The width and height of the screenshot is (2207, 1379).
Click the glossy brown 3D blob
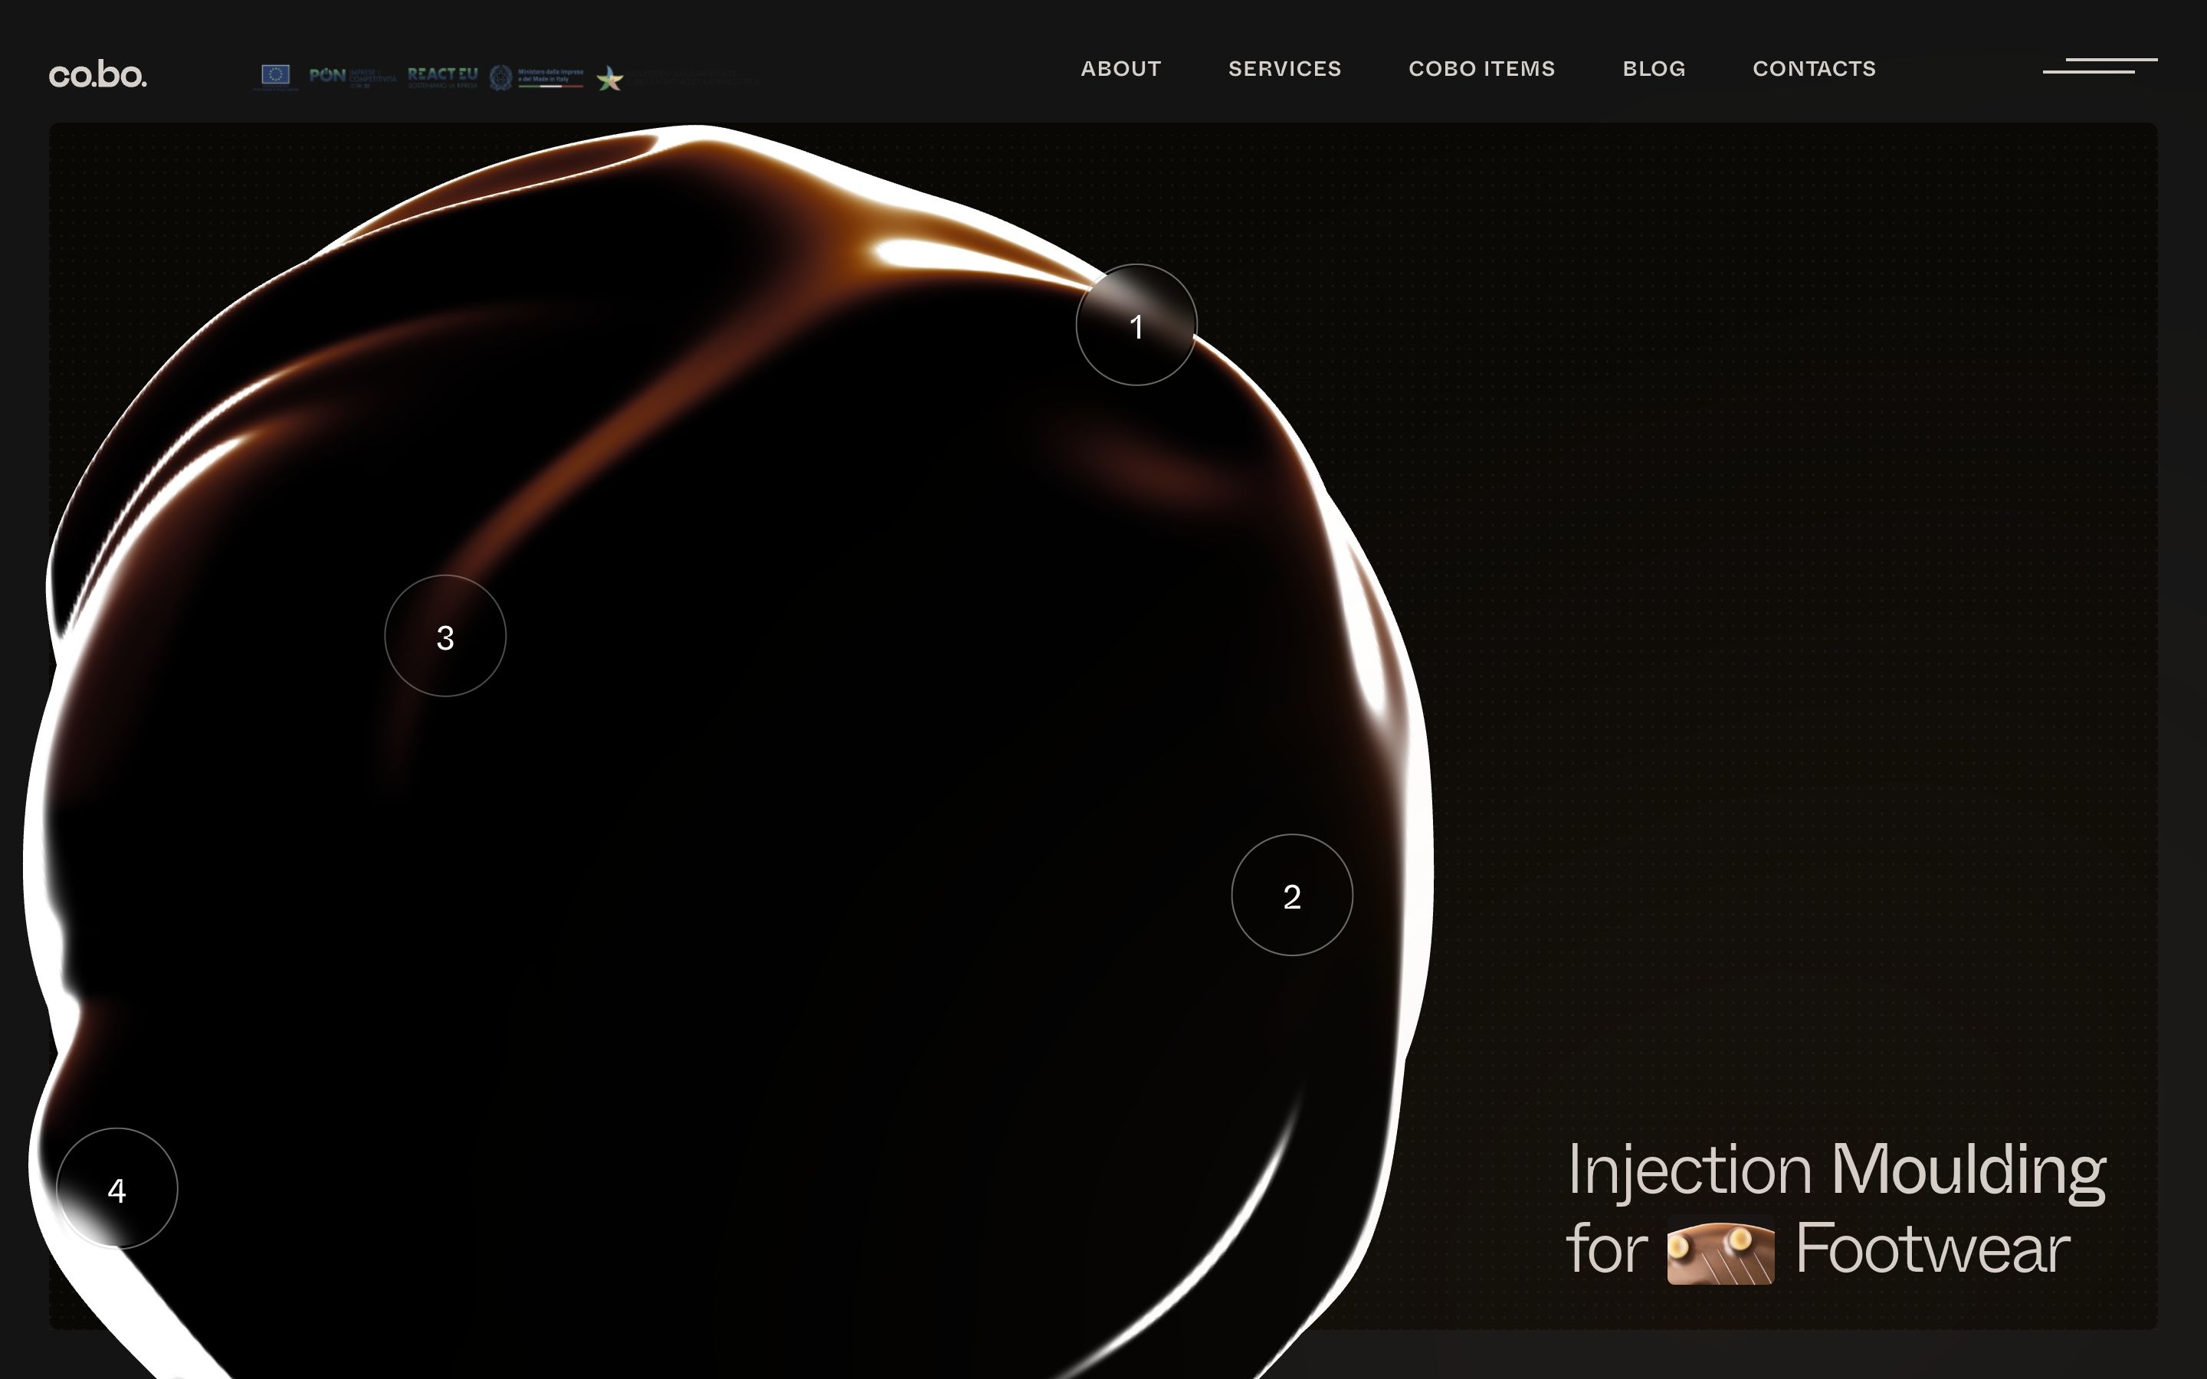776,821
